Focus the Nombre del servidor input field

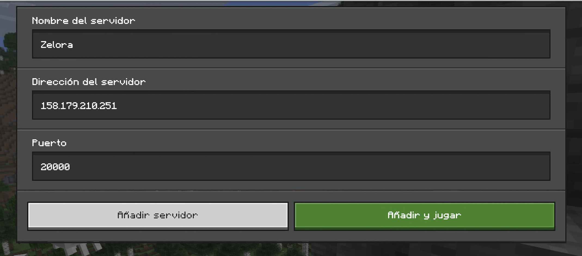click(x=291, y=44)
